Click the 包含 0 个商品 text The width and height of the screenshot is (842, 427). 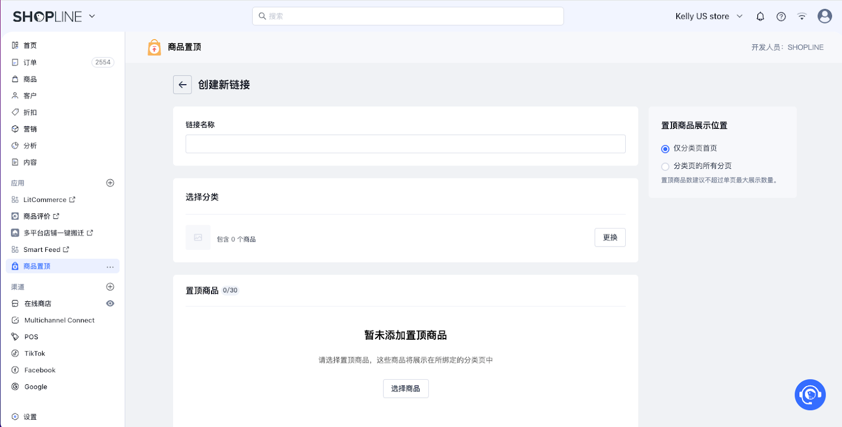tap(236, 239)
